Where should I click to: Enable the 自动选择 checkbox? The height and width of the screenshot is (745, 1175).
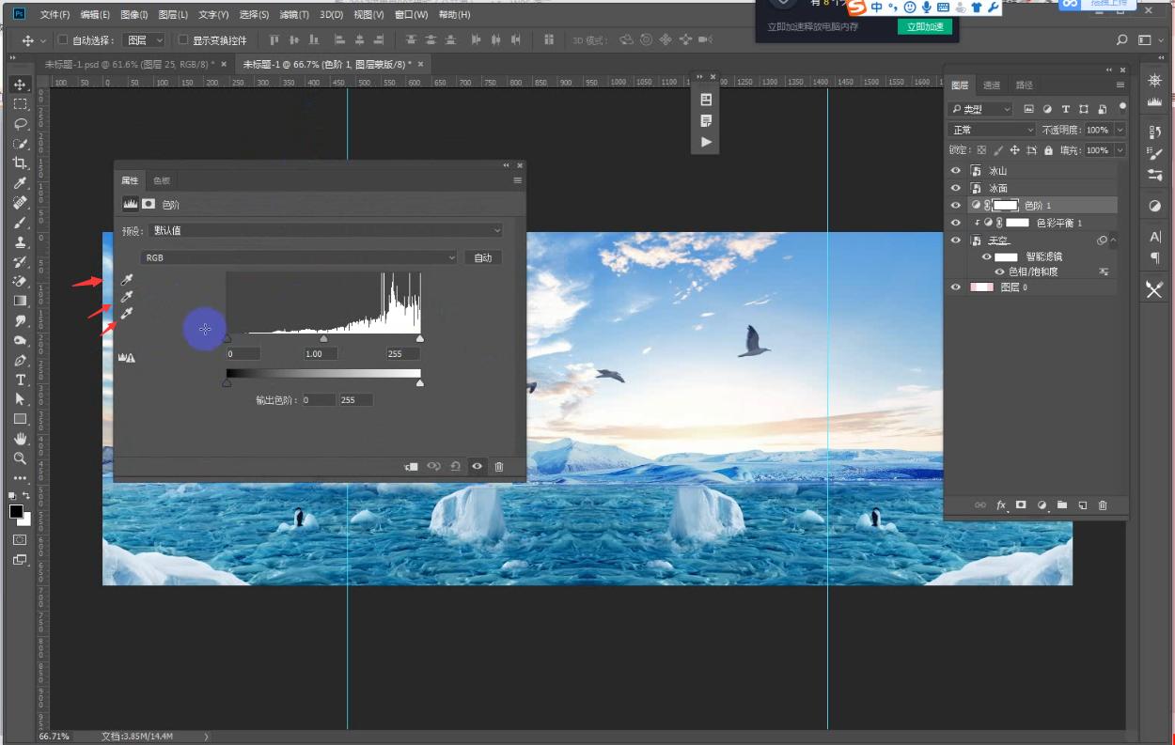coord(63,40)
